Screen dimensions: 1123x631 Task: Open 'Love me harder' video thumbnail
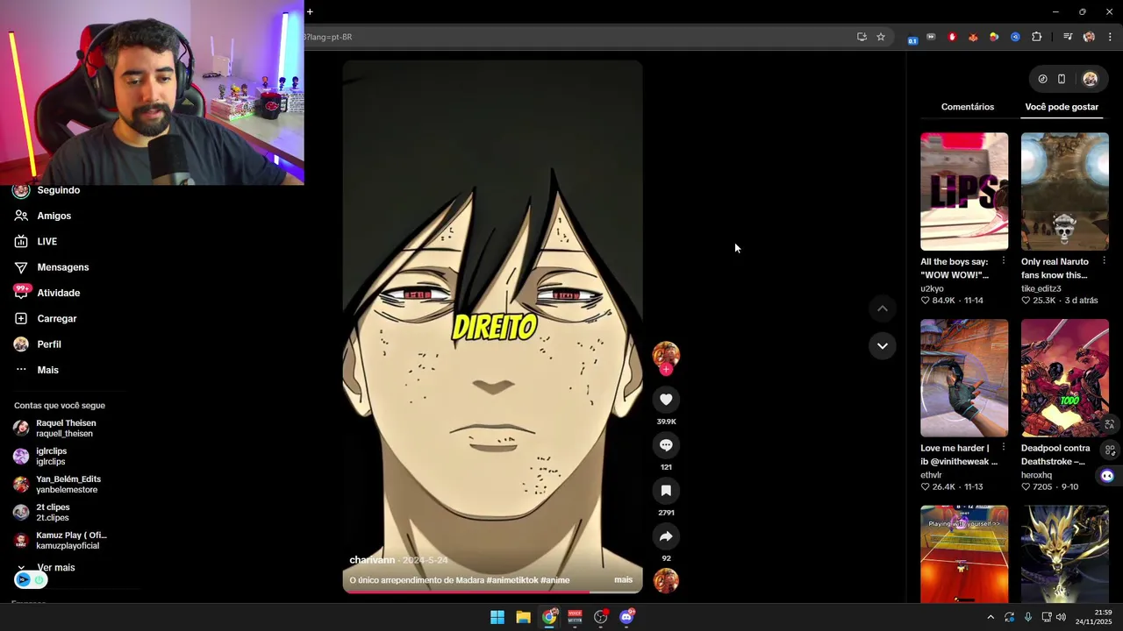[x=964, y=378]
